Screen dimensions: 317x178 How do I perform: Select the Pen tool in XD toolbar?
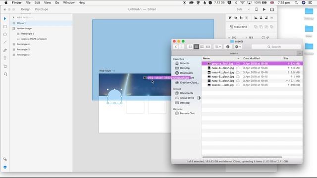pyautogui.click(x=5, y=50)
